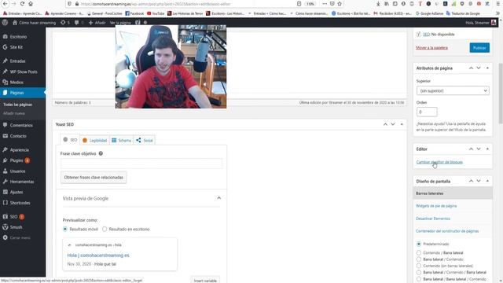Bookmark page with star icon
503x283 pixels.
(340, 4)
